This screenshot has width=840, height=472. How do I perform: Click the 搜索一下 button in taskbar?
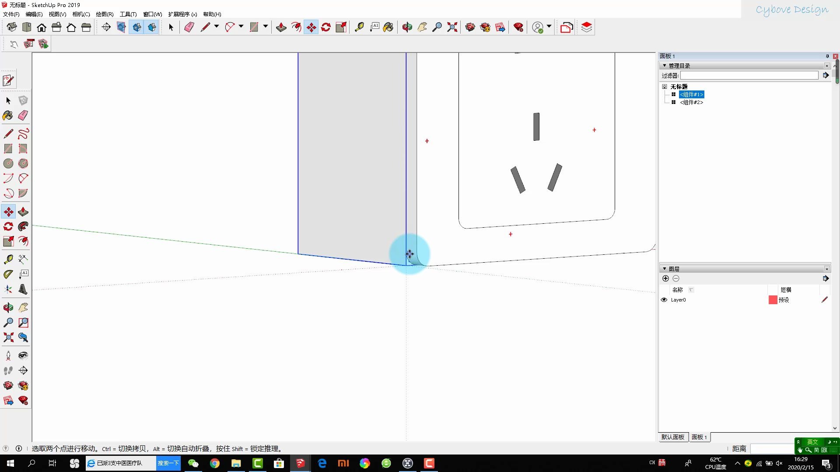coord(168,463)
